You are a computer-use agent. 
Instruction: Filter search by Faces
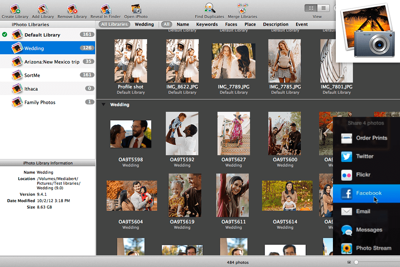231,24
